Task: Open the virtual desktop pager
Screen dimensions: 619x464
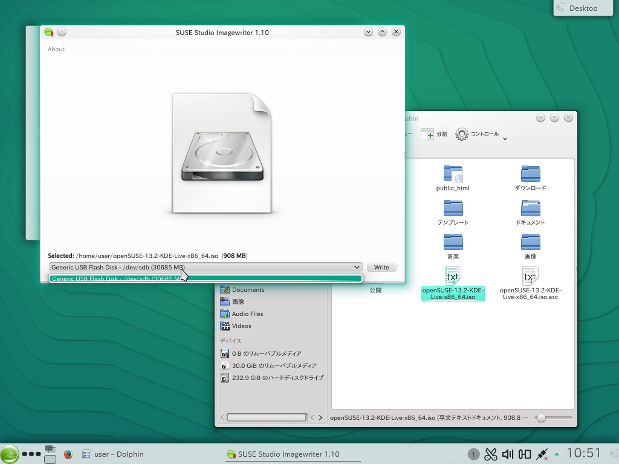Action: tap(50, 454)
